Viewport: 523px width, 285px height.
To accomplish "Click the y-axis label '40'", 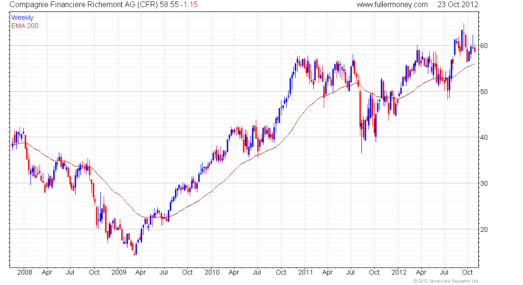I will (x=484, y=137).
